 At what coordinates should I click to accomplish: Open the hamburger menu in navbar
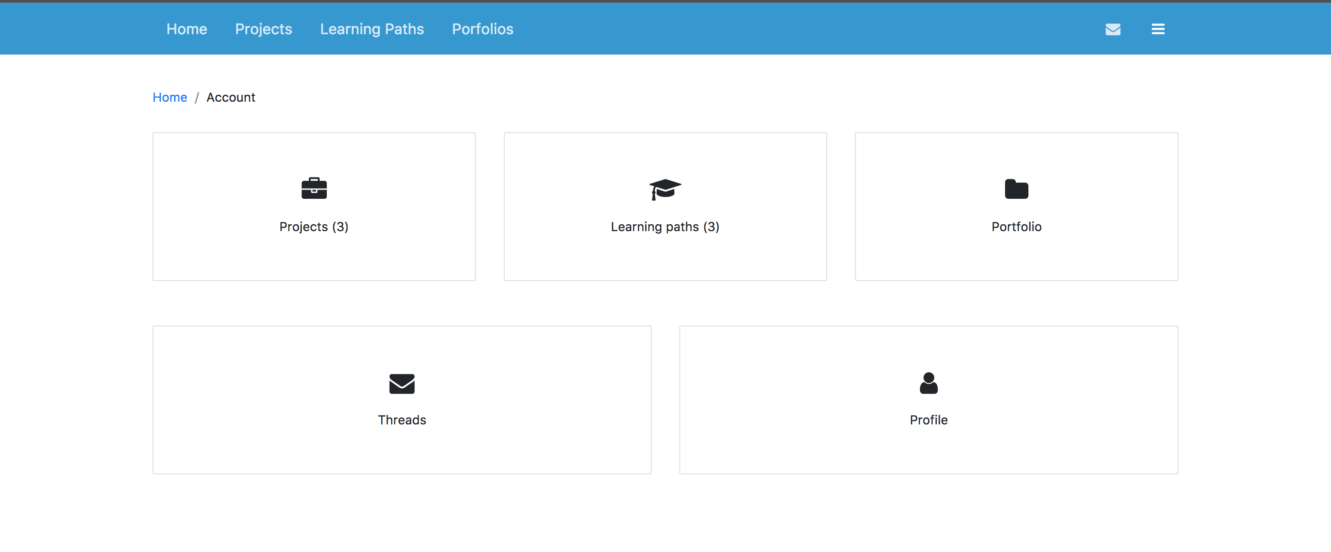point(1157,30)
